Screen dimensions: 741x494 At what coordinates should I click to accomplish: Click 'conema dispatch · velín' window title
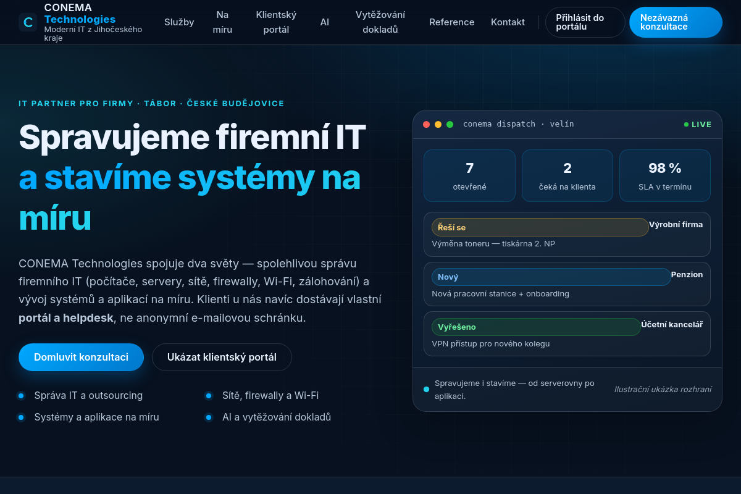pos(519,124)
